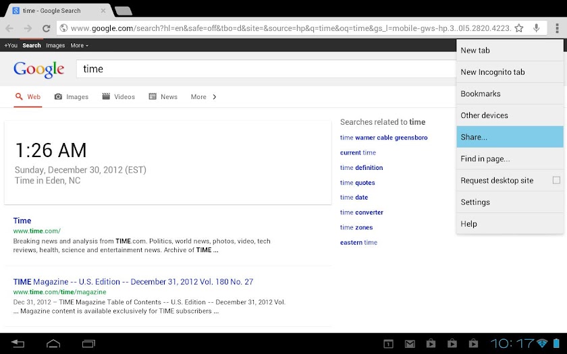Click Search in the top black bar
This screenshot has height=354, width=567.
click(32, 46)
